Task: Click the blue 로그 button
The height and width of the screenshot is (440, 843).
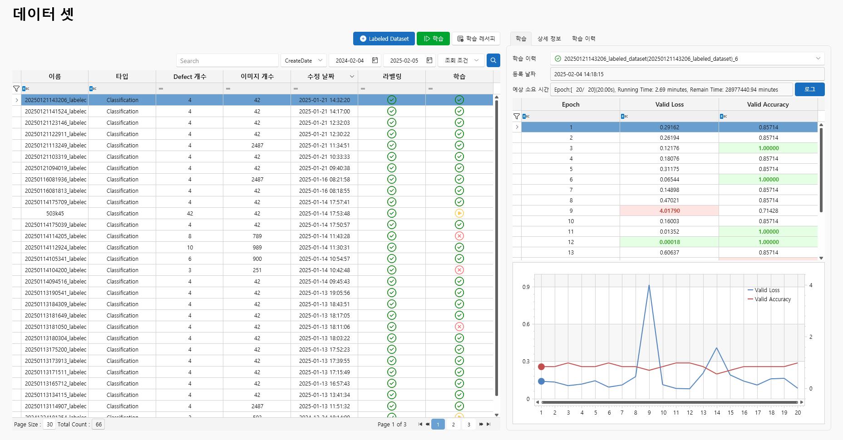Action: [x=809, y=89]
